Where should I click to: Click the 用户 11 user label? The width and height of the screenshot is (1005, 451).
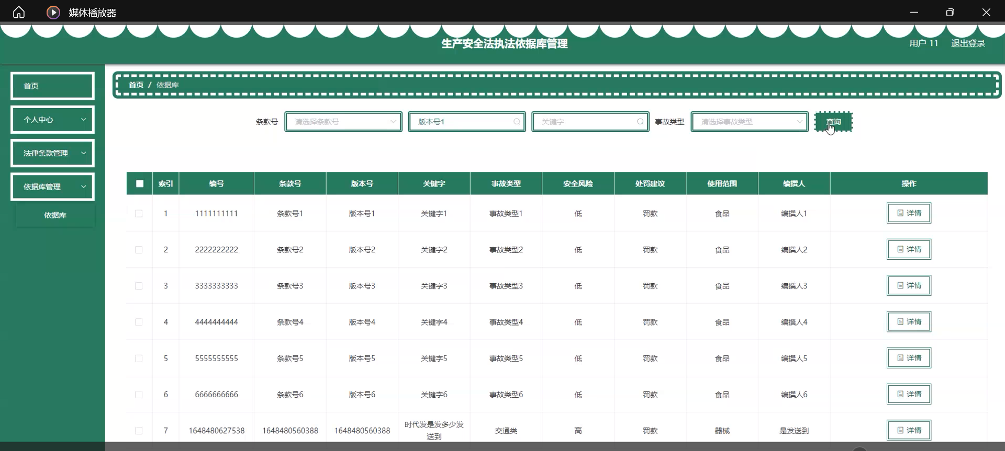924,43
